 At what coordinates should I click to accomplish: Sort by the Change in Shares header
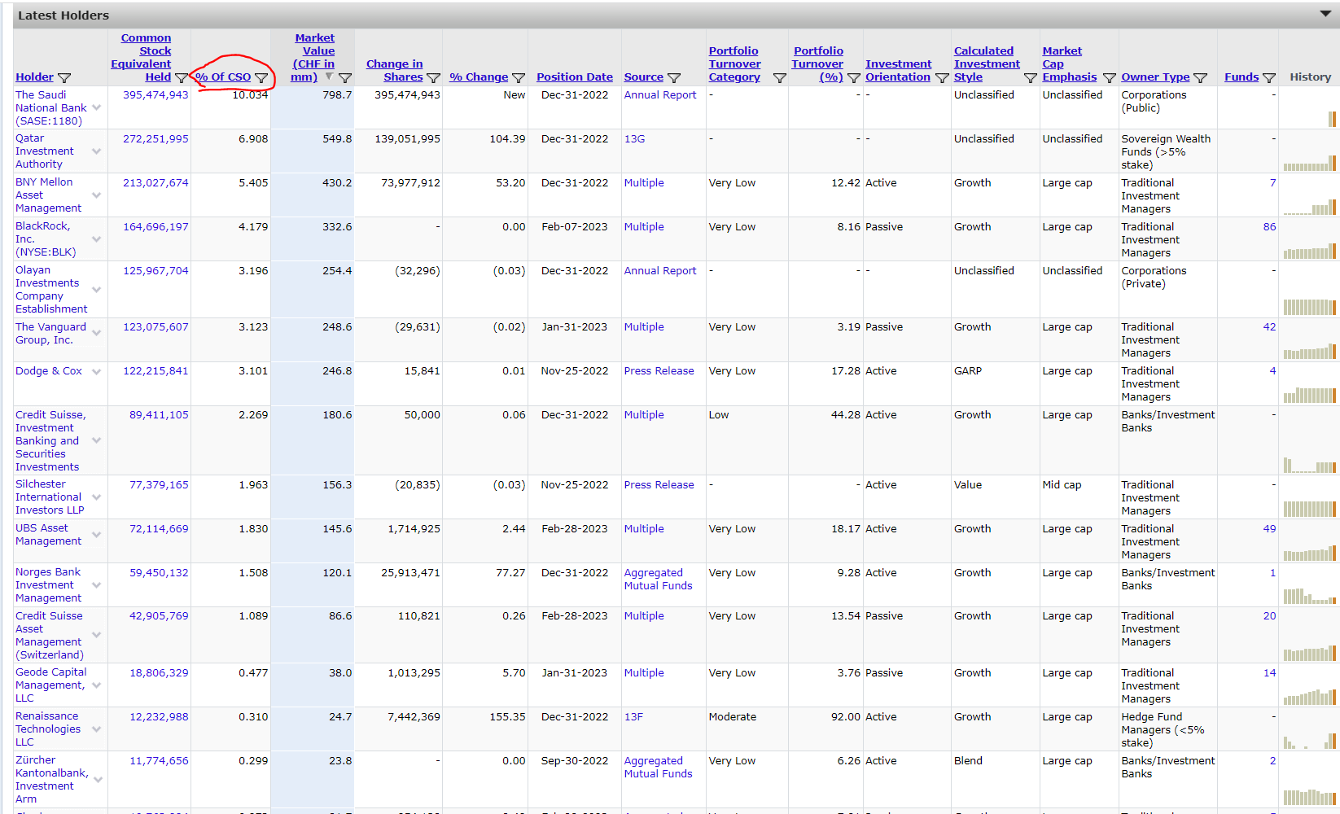click(395, 71)
